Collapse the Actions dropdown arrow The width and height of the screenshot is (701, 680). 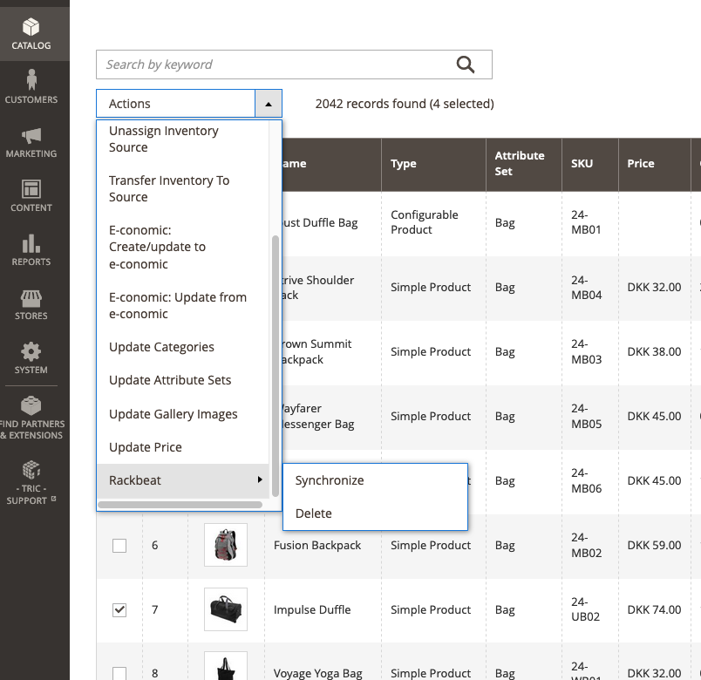point(268,104)
